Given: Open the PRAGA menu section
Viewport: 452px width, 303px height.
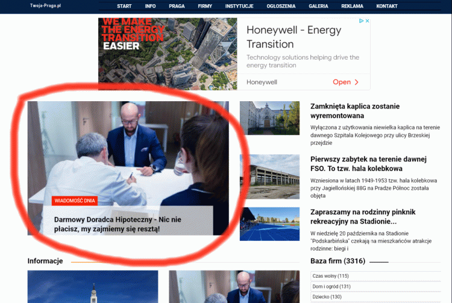Looking at the screenshot, I should [177, 6].
